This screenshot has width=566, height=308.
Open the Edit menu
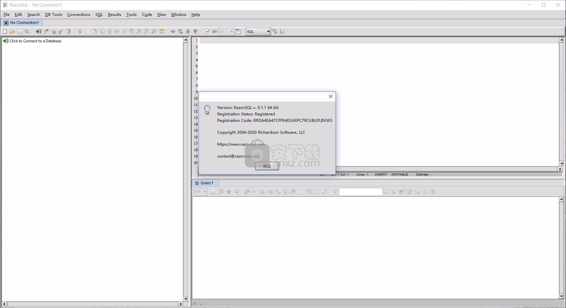coord(18,14)
